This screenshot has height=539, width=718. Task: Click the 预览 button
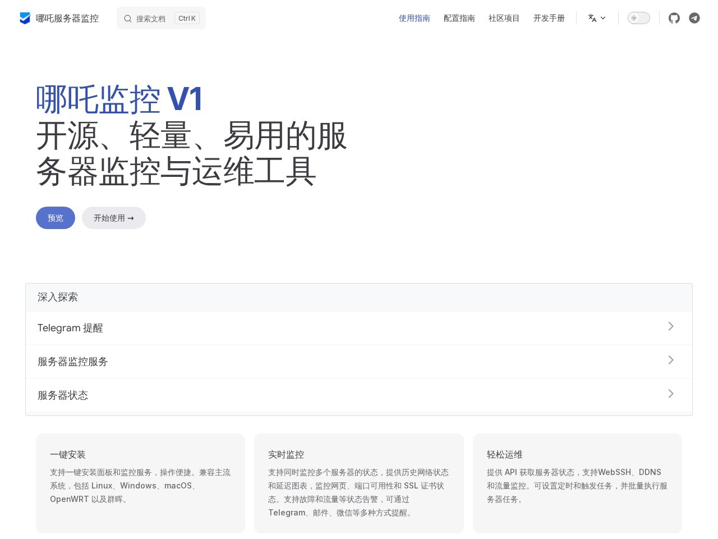55,218
